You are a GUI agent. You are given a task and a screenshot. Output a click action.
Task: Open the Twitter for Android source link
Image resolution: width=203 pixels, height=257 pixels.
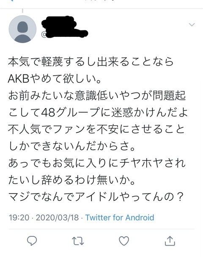click(x=120, y=218)
